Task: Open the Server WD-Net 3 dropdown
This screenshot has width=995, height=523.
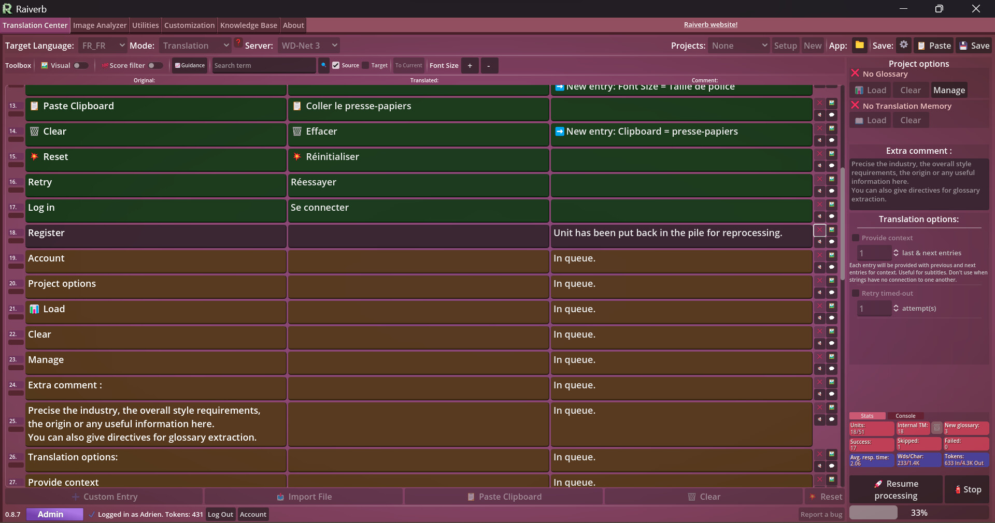Action: tap(308, 45)
